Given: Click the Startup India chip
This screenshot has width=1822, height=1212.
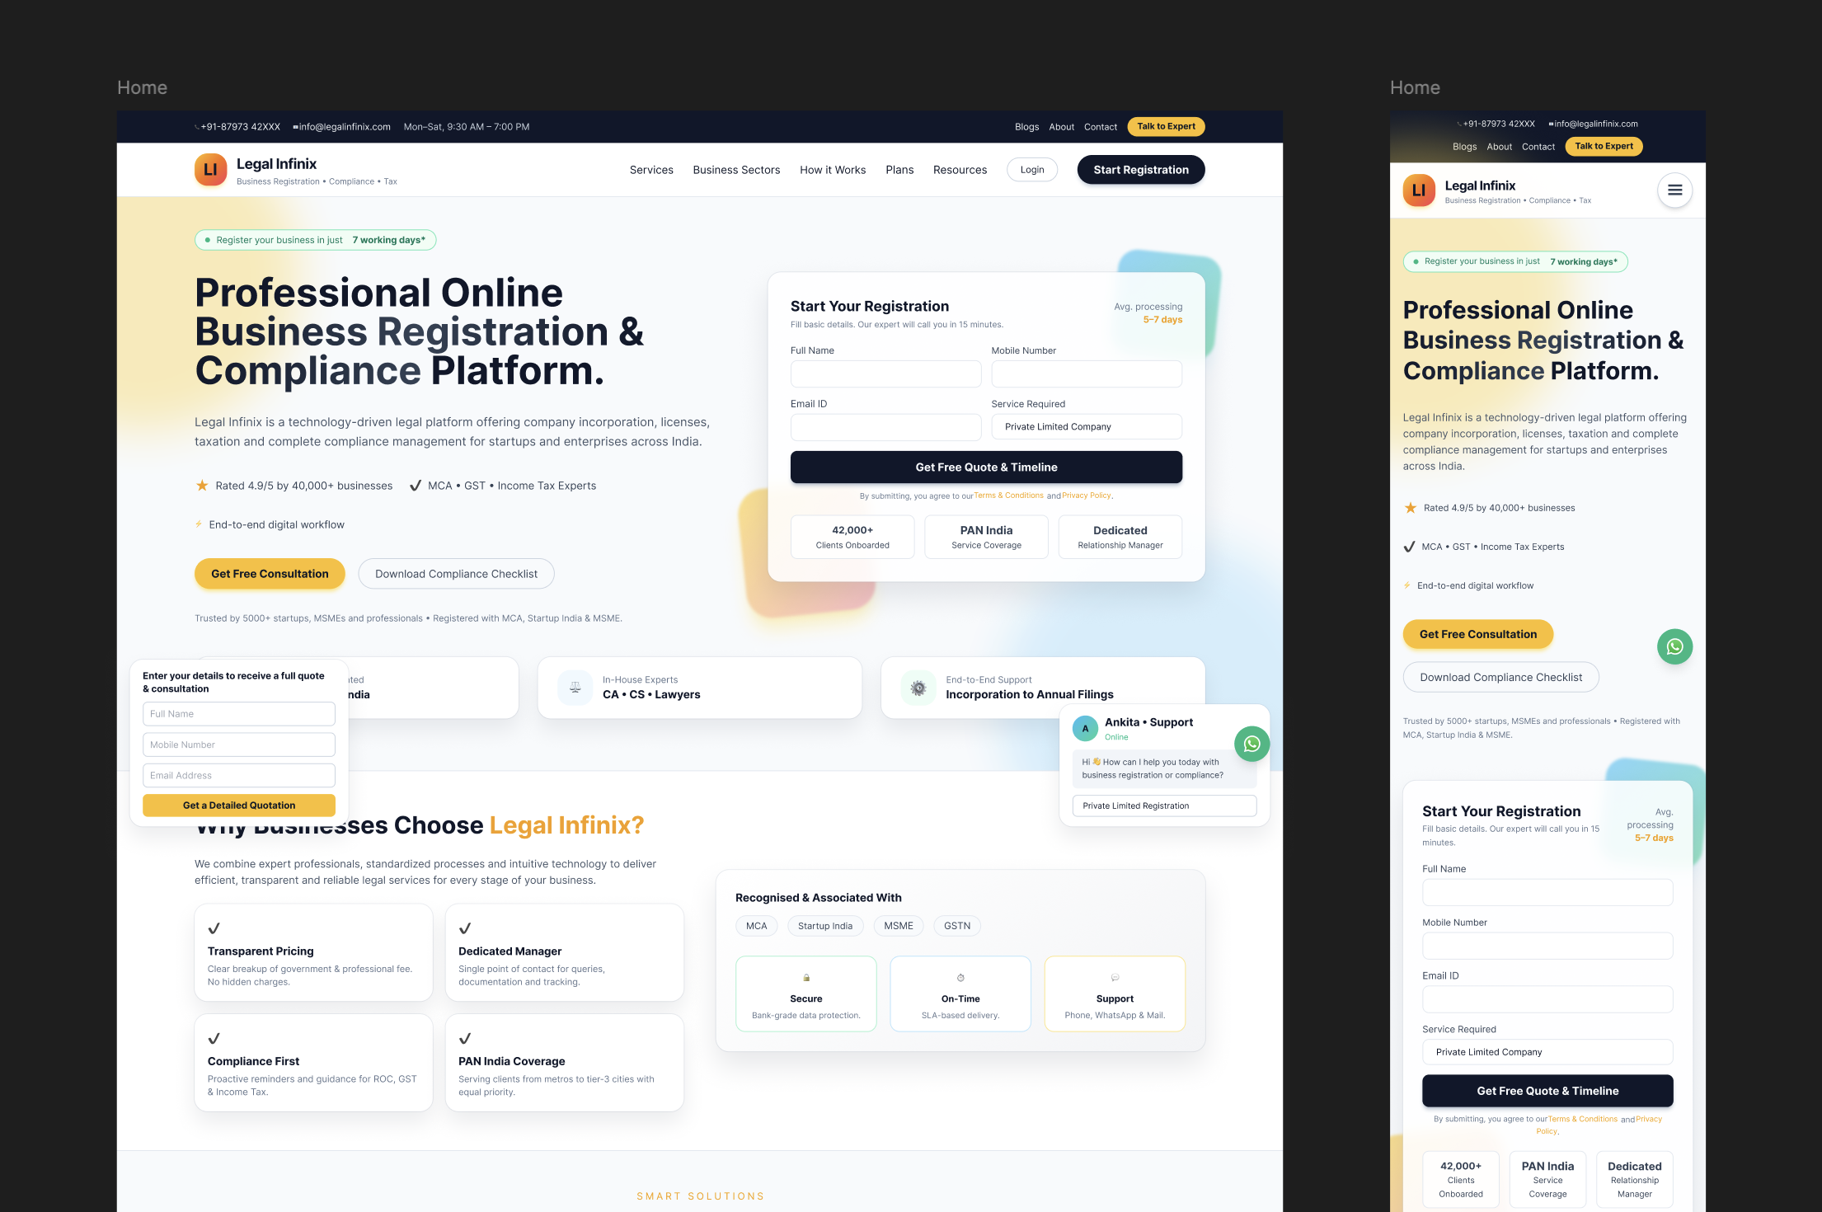Looking at the screenshot, I should [825, 926].
